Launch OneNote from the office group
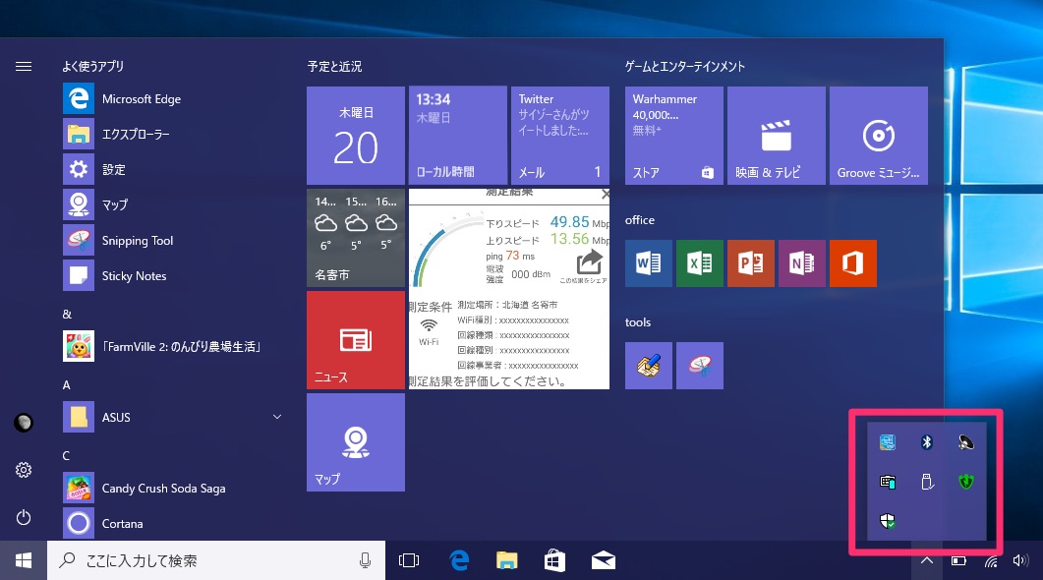Image resolution: width=1043 pixels, height=580 pixels. (802, 263)
